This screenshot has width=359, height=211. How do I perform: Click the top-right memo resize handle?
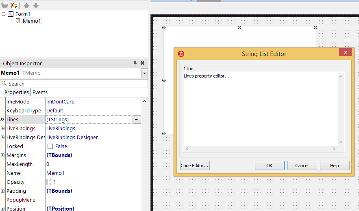pyautogui.click(x=315, y=28)
